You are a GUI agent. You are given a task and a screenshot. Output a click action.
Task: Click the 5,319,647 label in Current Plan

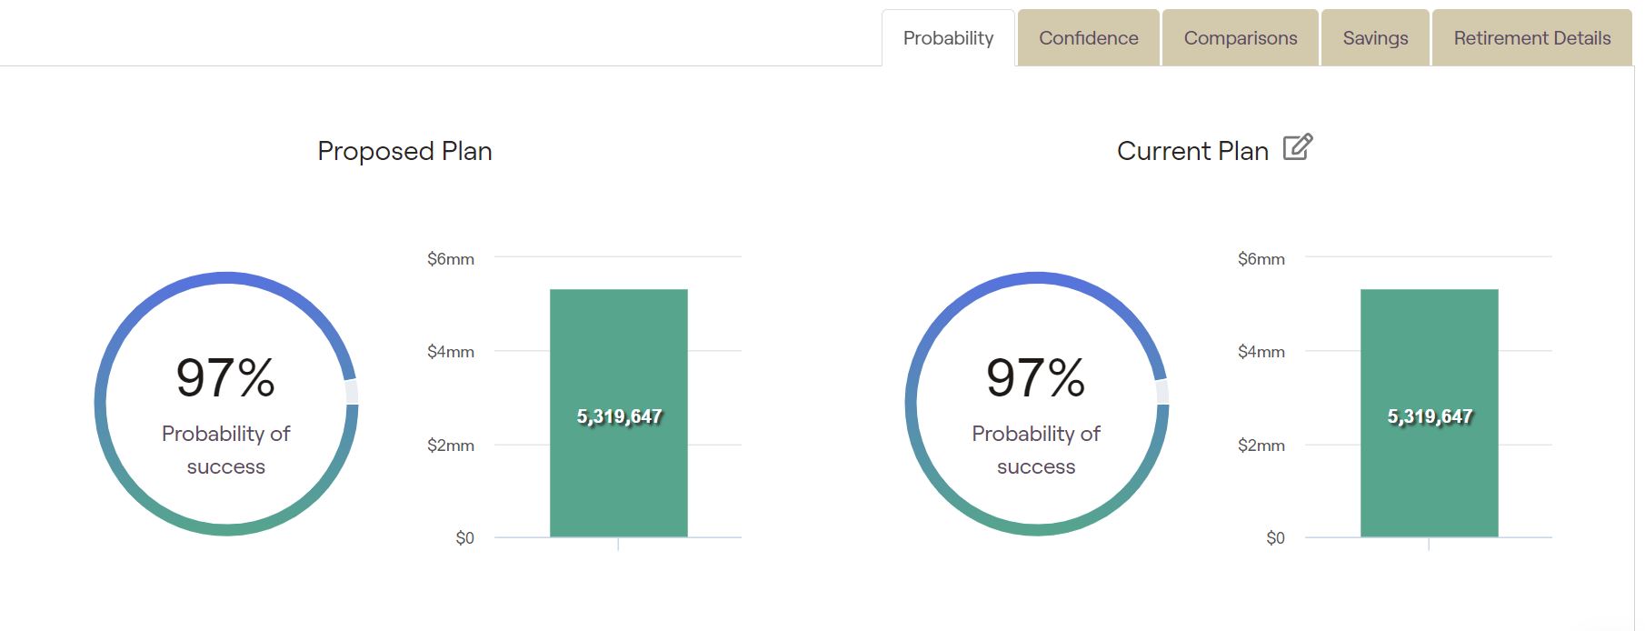(x=1430, y=416)
